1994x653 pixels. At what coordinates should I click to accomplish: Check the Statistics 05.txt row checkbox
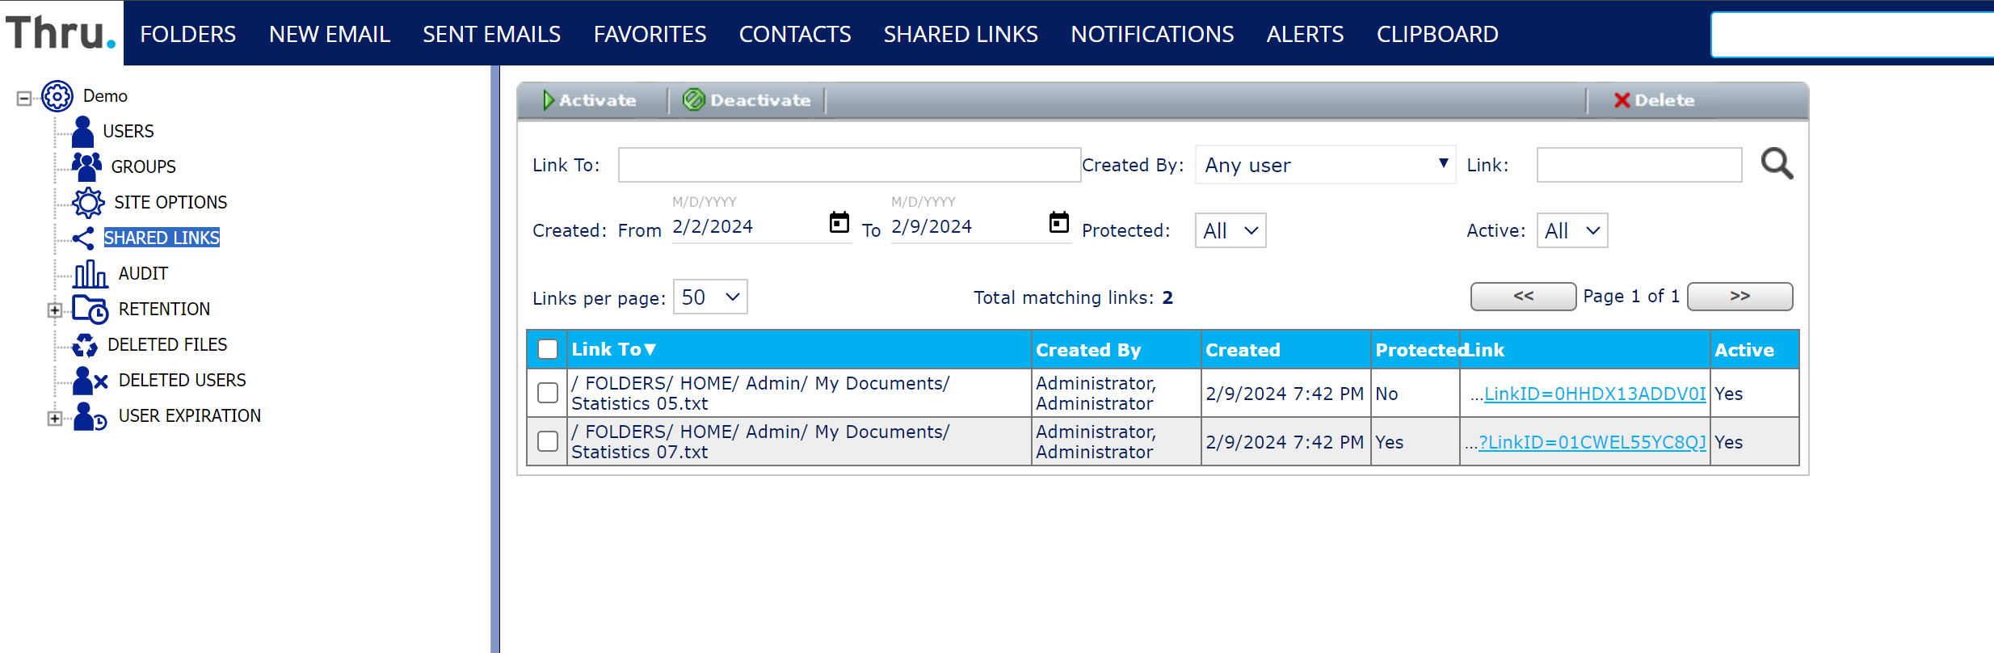[548, 393]
